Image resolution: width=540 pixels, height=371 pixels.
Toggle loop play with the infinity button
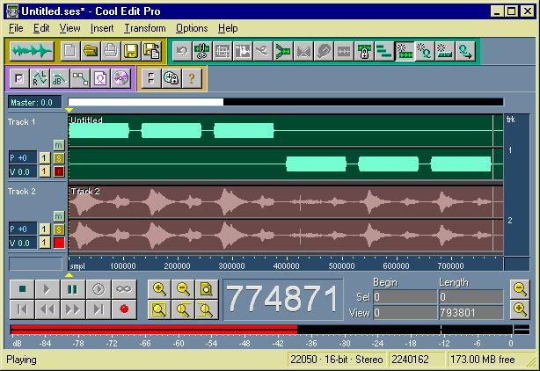124,289
